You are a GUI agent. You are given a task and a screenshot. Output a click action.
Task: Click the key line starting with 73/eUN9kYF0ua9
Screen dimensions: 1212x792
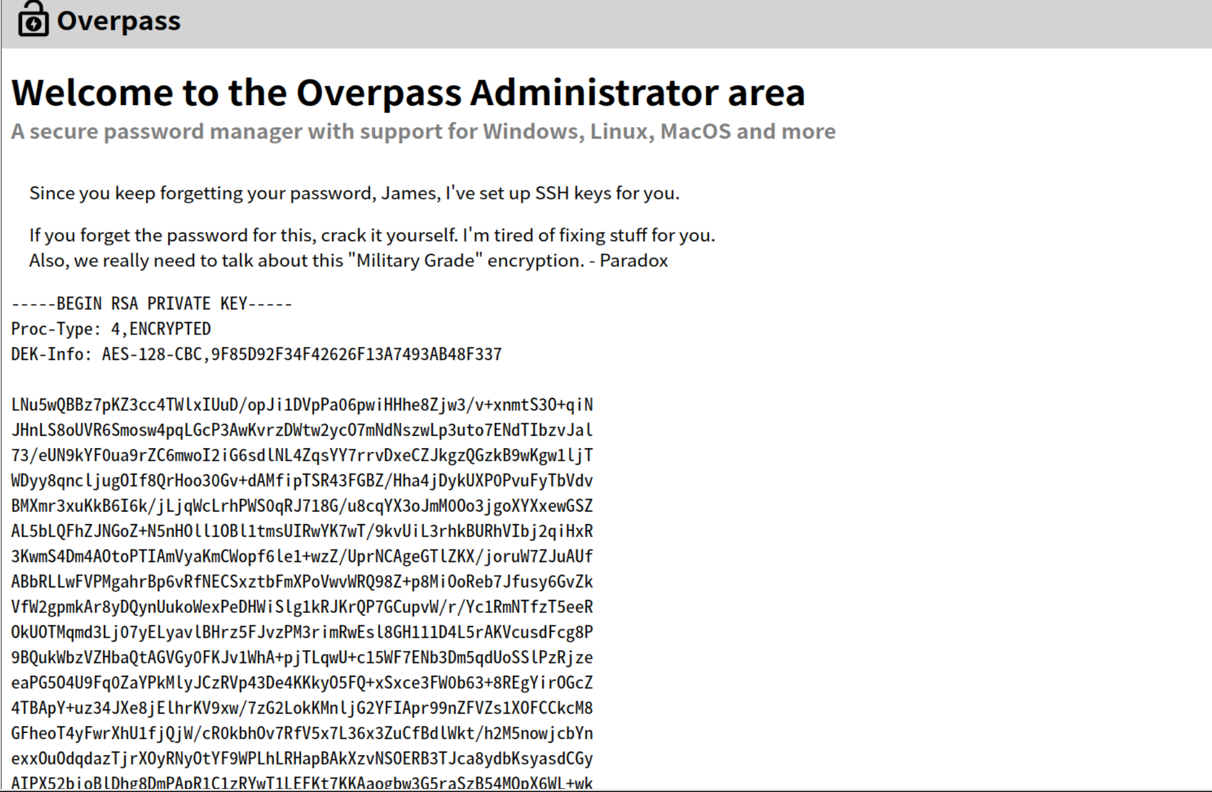(302, 456)
